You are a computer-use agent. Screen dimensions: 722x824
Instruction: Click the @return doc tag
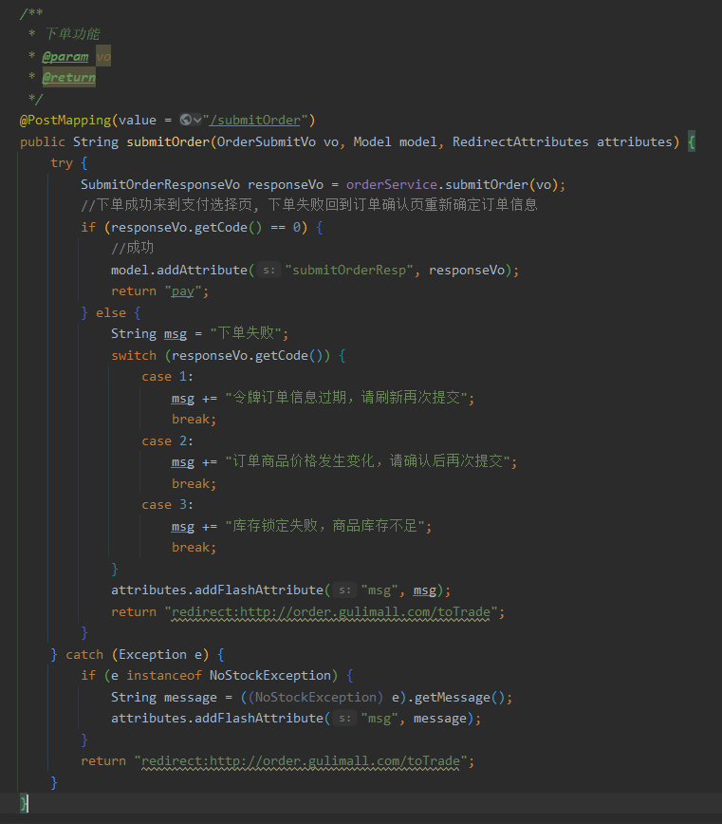pos(69,77)
